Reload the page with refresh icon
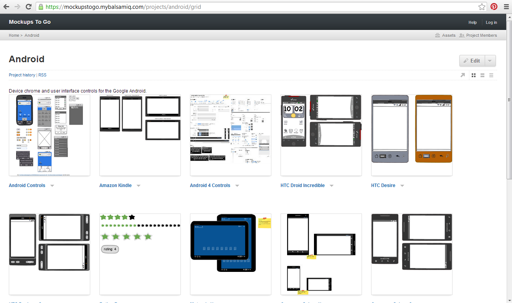Viewport: 512px width, 303px height. point(28,7)
